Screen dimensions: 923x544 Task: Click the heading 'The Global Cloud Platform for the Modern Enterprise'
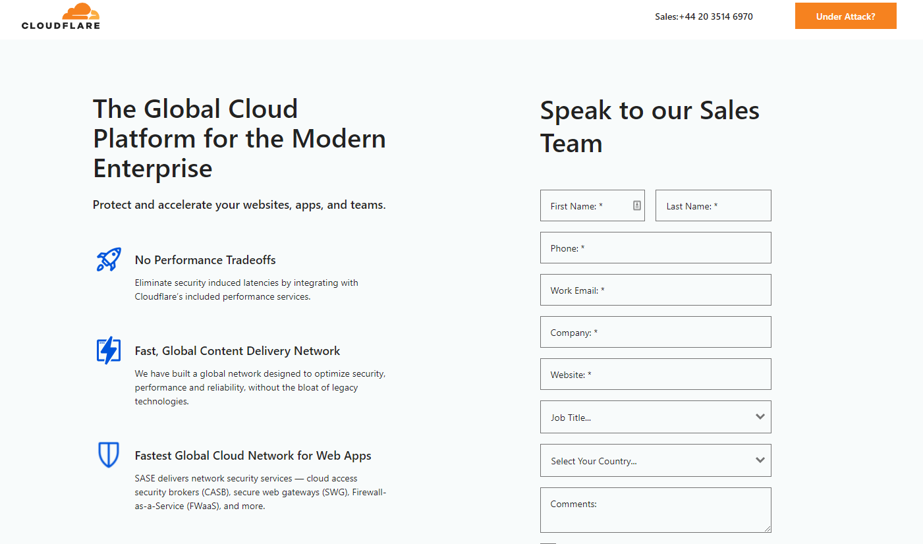click(x=239, y=138)
